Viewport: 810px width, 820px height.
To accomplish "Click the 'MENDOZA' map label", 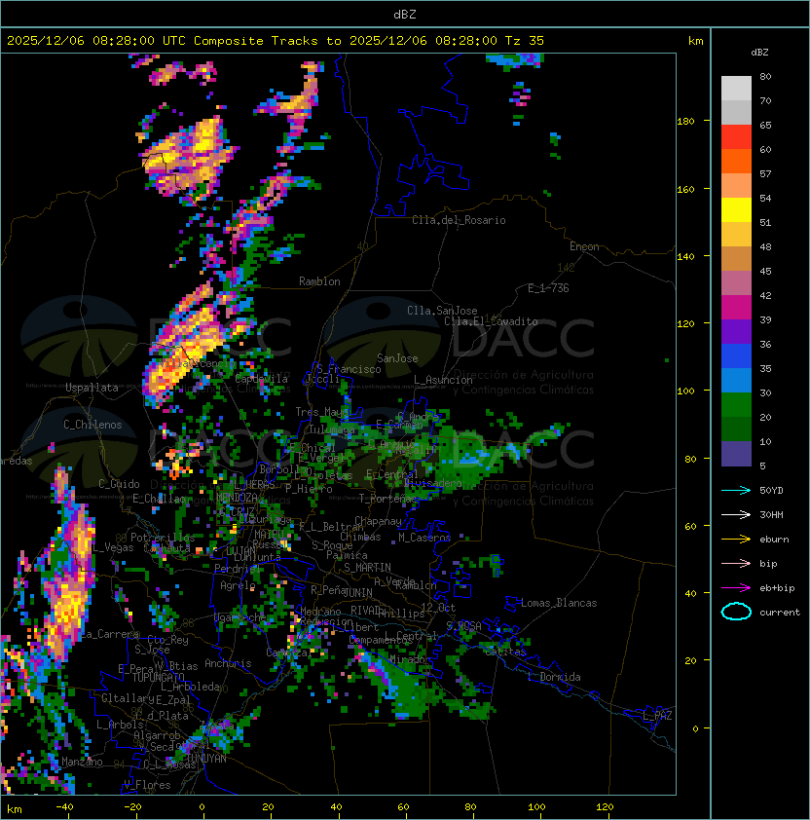I will click(237, 497).
